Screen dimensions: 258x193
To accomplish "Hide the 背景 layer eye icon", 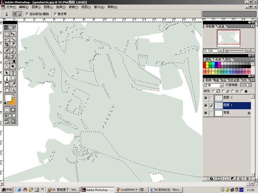I will (206, 113).
